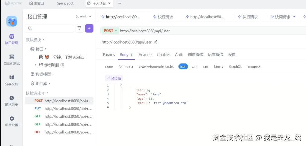Select the none body type
The width and height of the screenshot is (306, 146).
pyautogui.click(x=109, y=66)
